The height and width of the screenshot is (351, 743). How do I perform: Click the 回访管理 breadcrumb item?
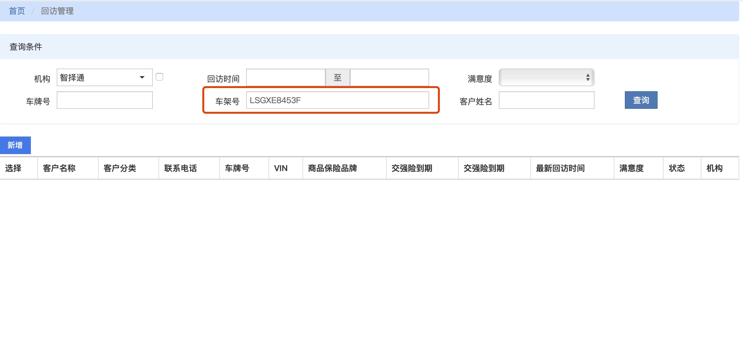(x=57, y=11)
